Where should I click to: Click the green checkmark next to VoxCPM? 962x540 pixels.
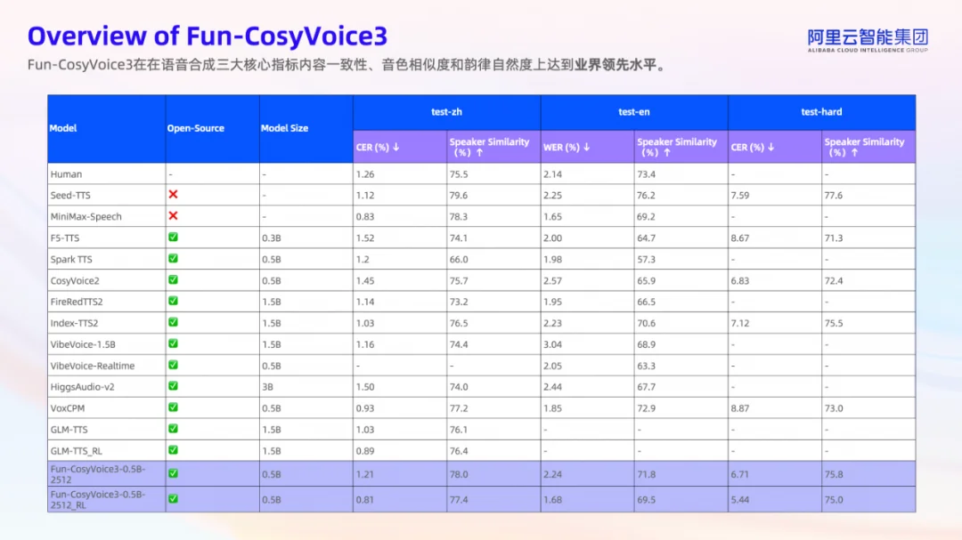pyautogui.click(x=175, y=408)
